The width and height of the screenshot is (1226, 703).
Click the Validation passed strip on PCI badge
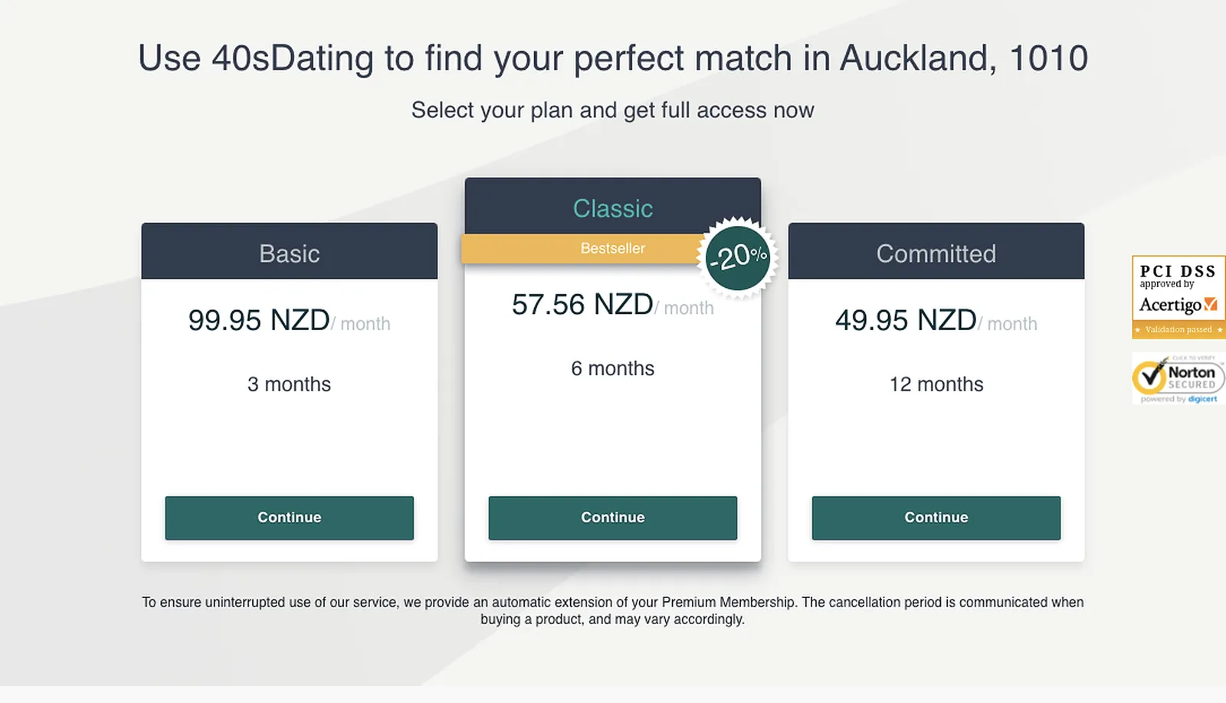pos(1178,329)
